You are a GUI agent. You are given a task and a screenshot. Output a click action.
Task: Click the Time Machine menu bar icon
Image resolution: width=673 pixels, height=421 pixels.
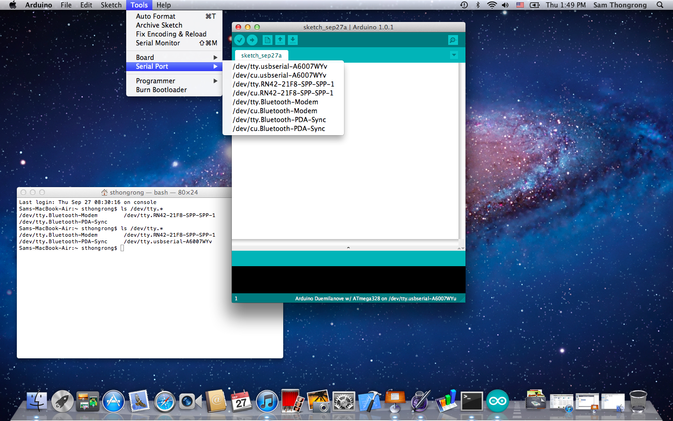[464, 5]
